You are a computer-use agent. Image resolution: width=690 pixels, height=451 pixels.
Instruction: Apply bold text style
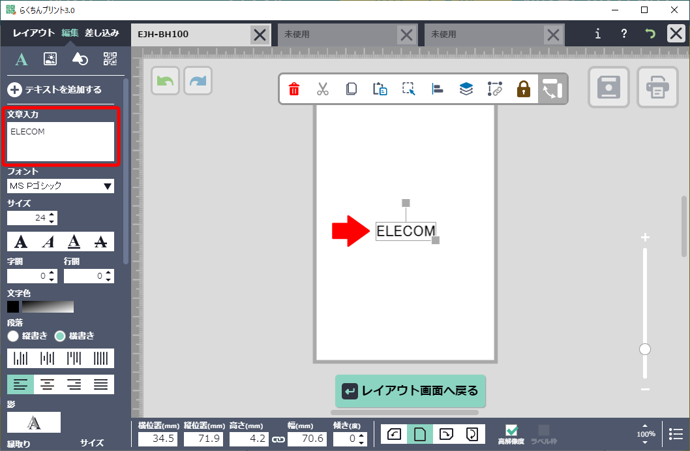pos(21,241)
